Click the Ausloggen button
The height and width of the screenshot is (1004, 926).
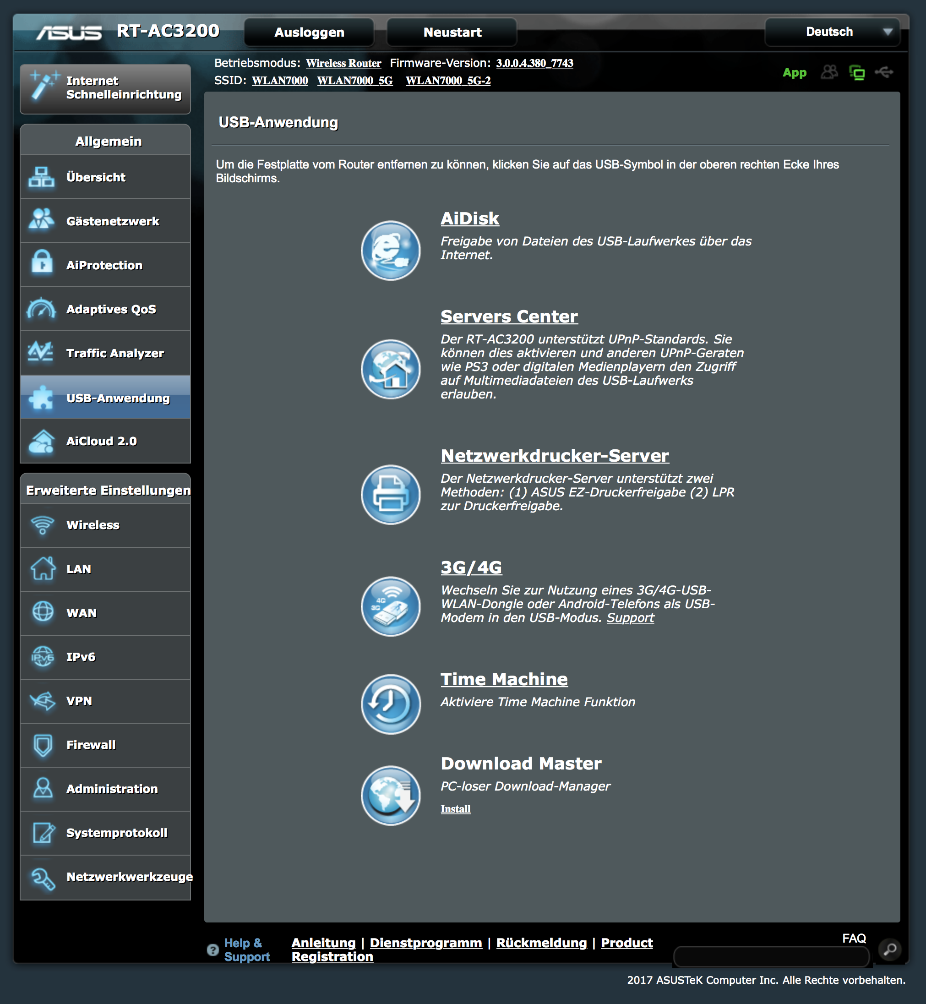pyautogui.click(x=309, y=32)
